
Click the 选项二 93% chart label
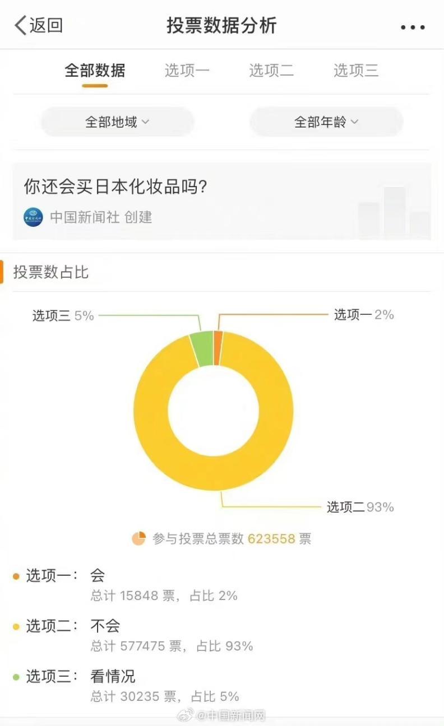tap(360, 507)
